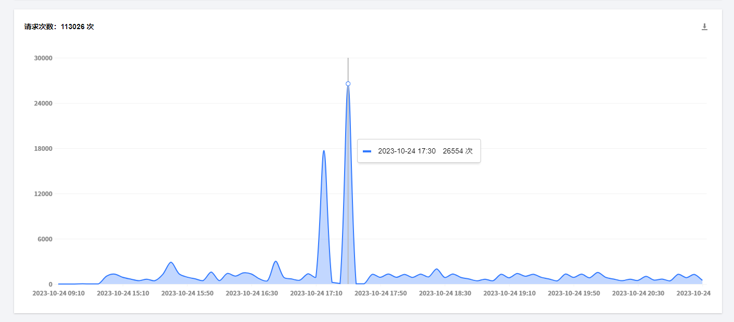
Task: Select the 2023-10-24 16:30 axis label
Action: click(x=251, y=293)
